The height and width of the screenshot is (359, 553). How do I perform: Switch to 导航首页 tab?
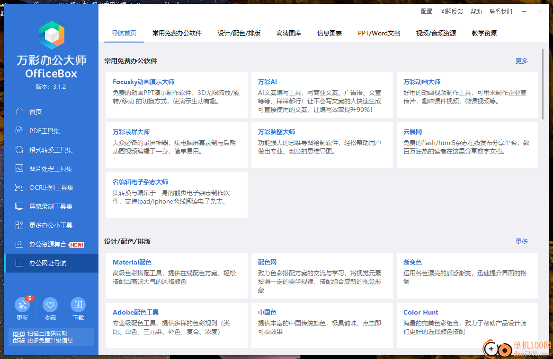124,33
